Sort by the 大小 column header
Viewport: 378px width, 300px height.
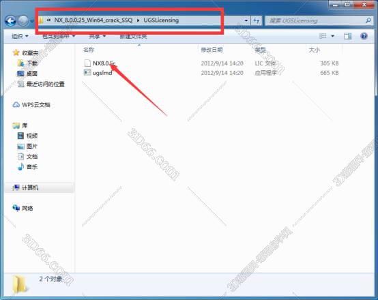[314, 50]
